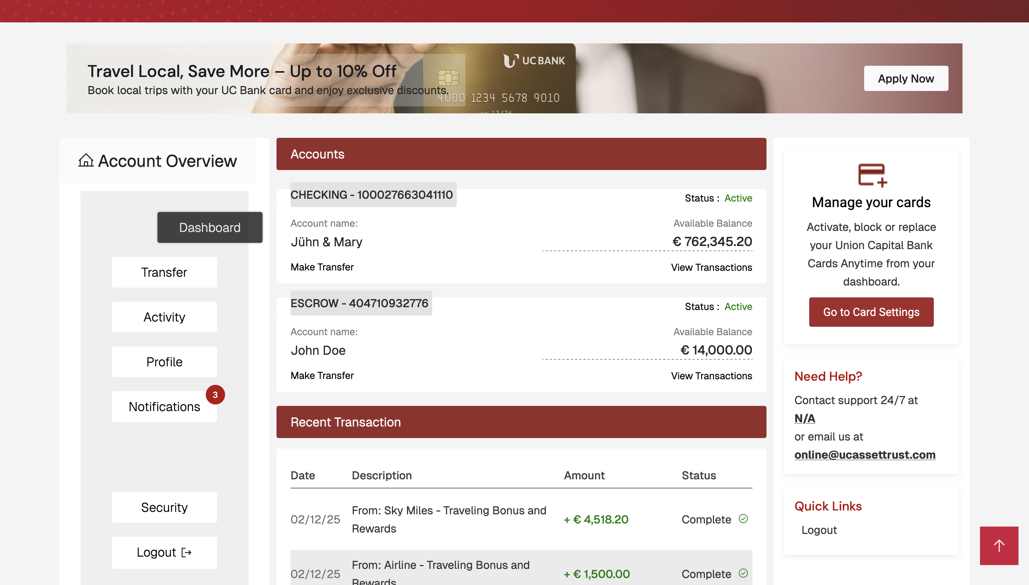Open the Transfer page from sidebar
The height and width of the screenshot is (585, 1029).
(x=164, y=272)
